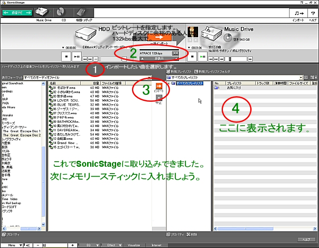Create a 新規プレイリストフォルダ

pos(212,71)
